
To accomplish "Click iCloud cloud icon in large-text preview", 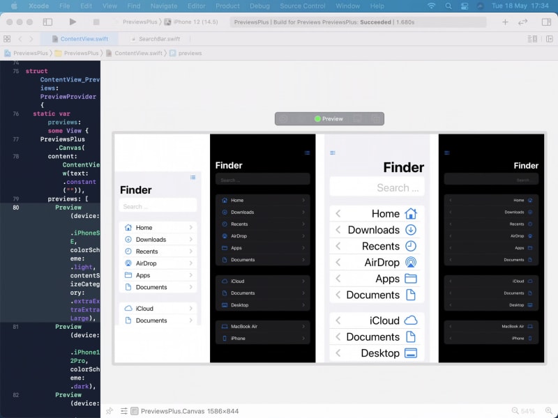I will click(411, 320).
